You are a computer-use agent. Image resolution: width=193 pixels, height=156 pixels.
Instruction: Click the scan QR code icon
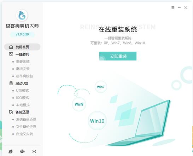pos(34,151)
